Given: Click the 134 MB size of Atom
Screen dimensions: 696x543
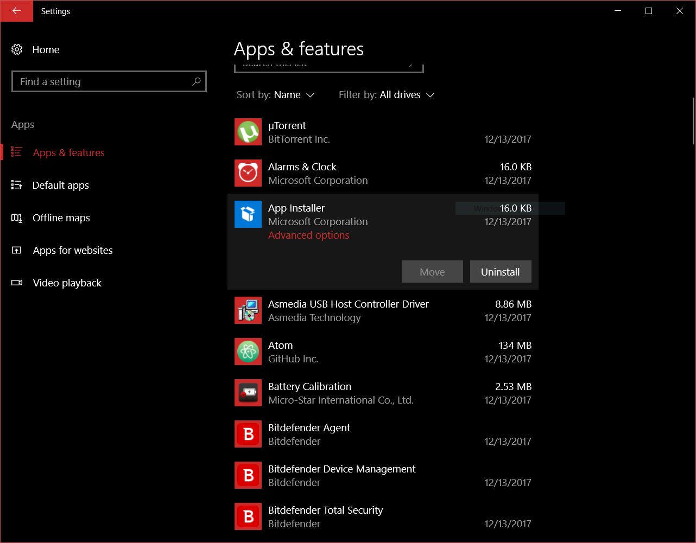Looking at the screenshot, I should click(515, 346).
